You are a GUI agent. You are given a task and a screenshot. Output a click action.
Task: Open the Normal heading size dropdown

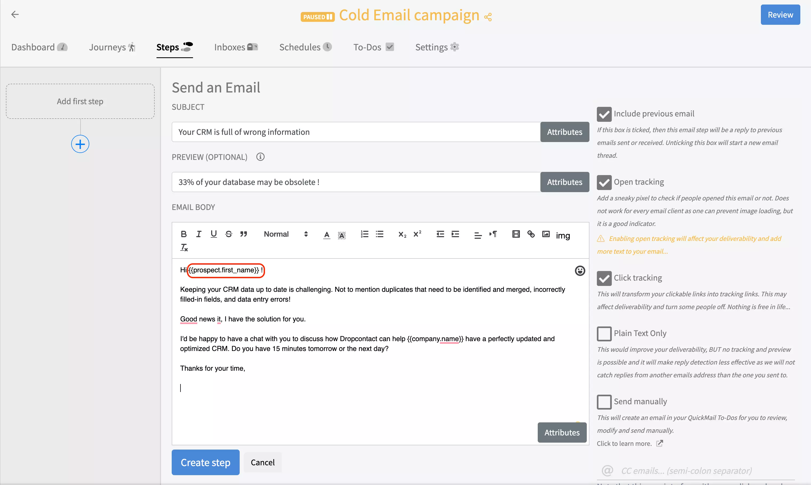[285, 234]
